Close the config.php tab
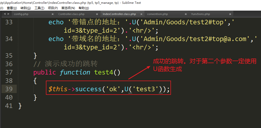Viewport: 261px width, 128px height. click(53, 14)
